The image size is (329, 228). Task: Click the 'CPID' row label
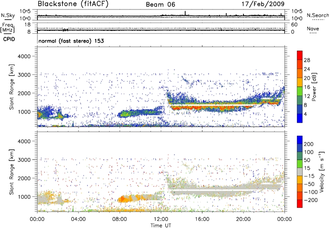(9, 39)
